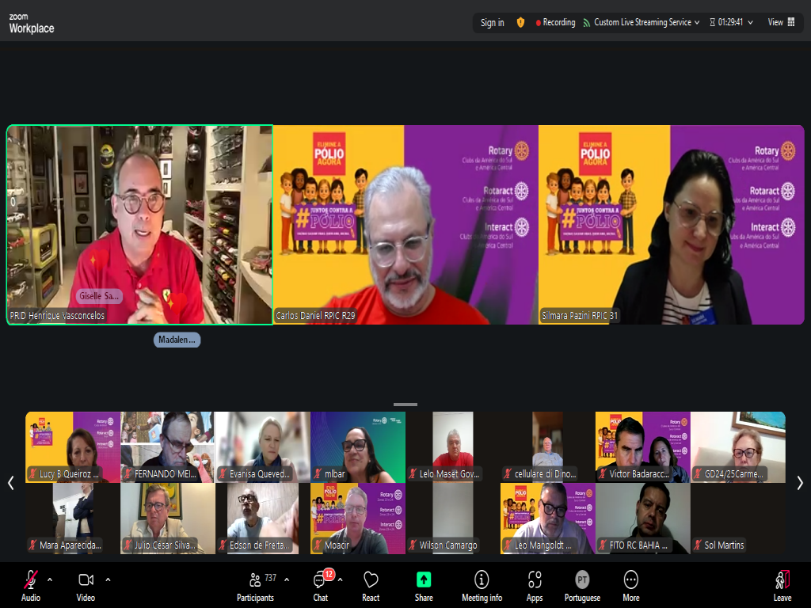The image size is (811, 608).
Task: Expand Custom Live Streaming Service dropdown
Action: point(697,23)
